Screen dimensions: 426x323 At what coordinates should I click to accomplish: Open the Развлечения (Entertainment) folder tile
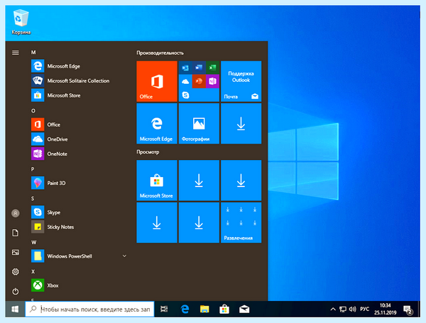(241, 223)
